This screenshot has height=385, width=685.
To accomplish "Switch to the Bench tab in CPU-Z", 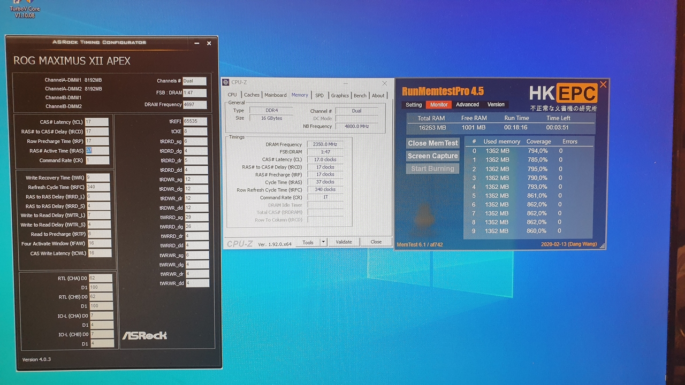I will point(360,95).
